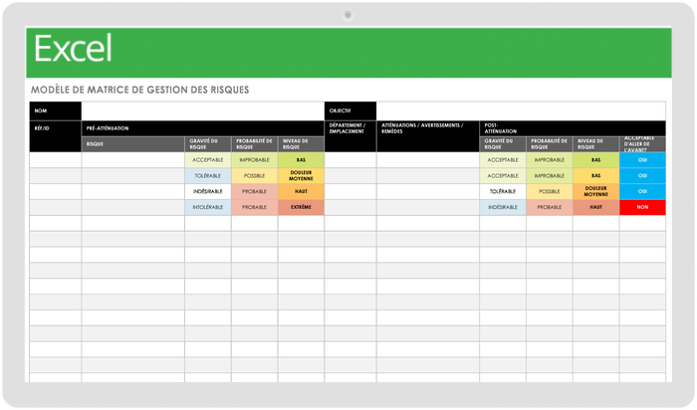
Task: Select the 'Modèle de matrice de gestion des risques' heading
Action: click(139, 90)
